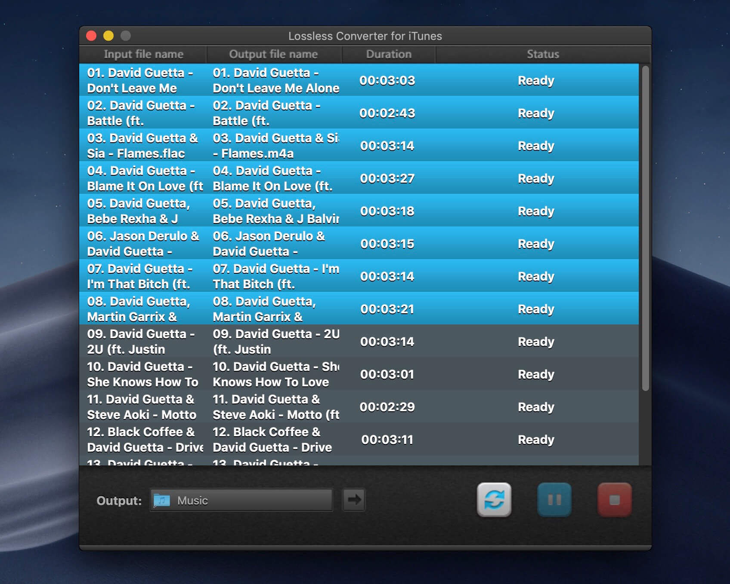Sort by the Duration column header
The image size is (730, 584).
pos(389,54)
